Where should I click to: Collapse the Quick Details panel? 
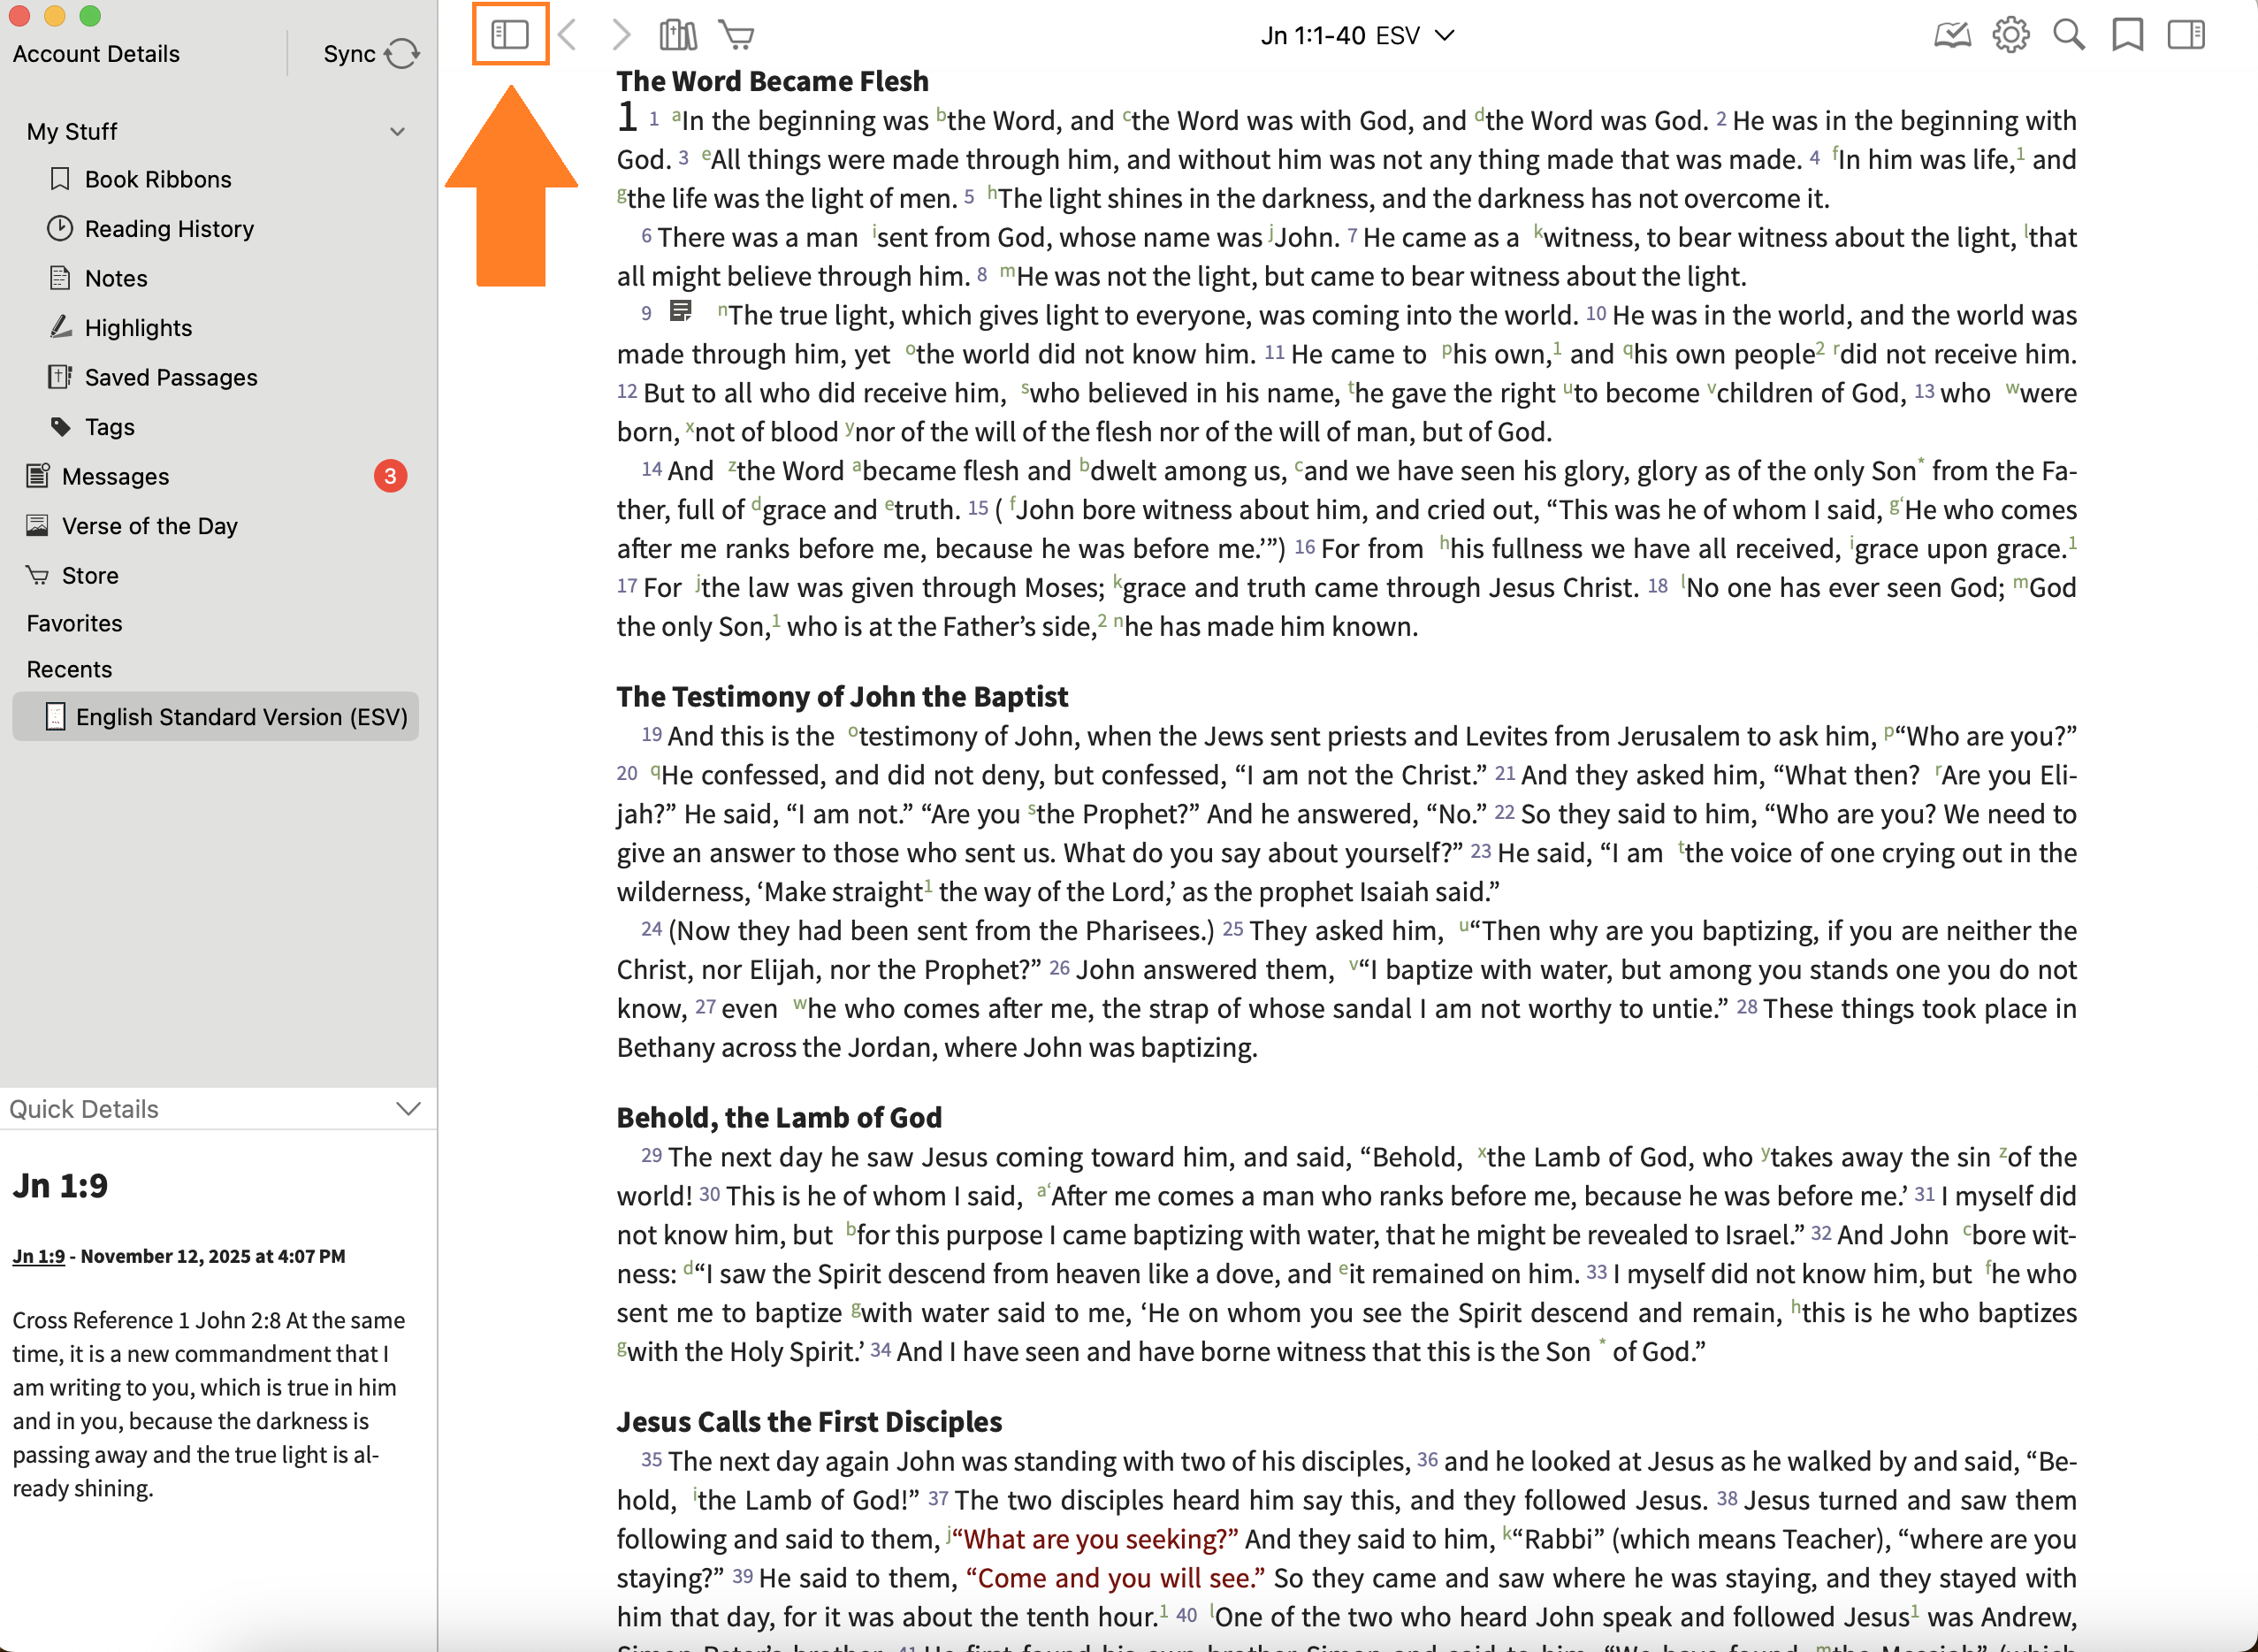(x=408, y=1109)
